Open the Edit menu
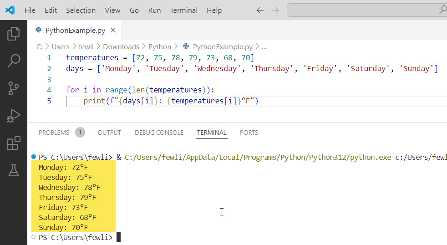 click(51, 10)
